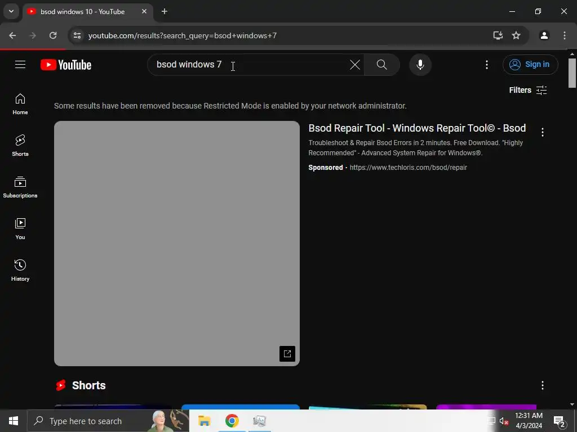577x432 pixels.
Task: Visit the techloris.com/bsod/repair link
Action: pos(408,168)
